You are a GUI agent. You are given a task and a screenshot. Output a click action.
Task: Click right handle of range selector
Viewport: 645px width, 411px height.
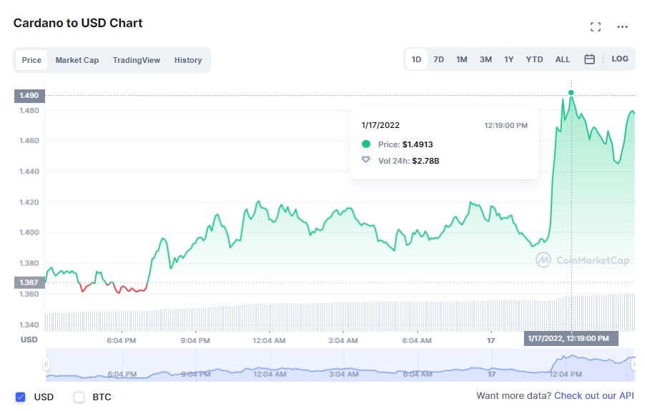tap(634, 365)
